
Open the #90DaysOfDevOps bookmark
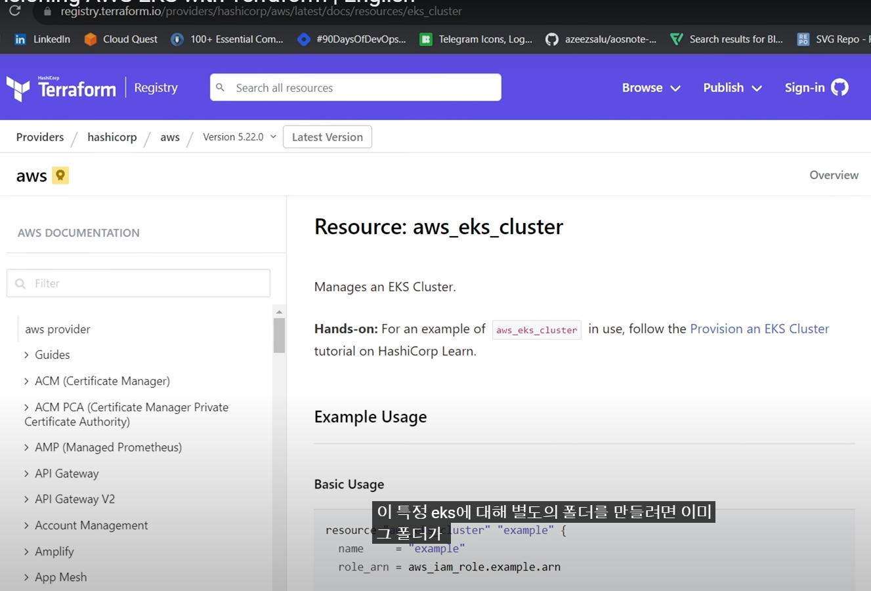[x=351, y=39]
